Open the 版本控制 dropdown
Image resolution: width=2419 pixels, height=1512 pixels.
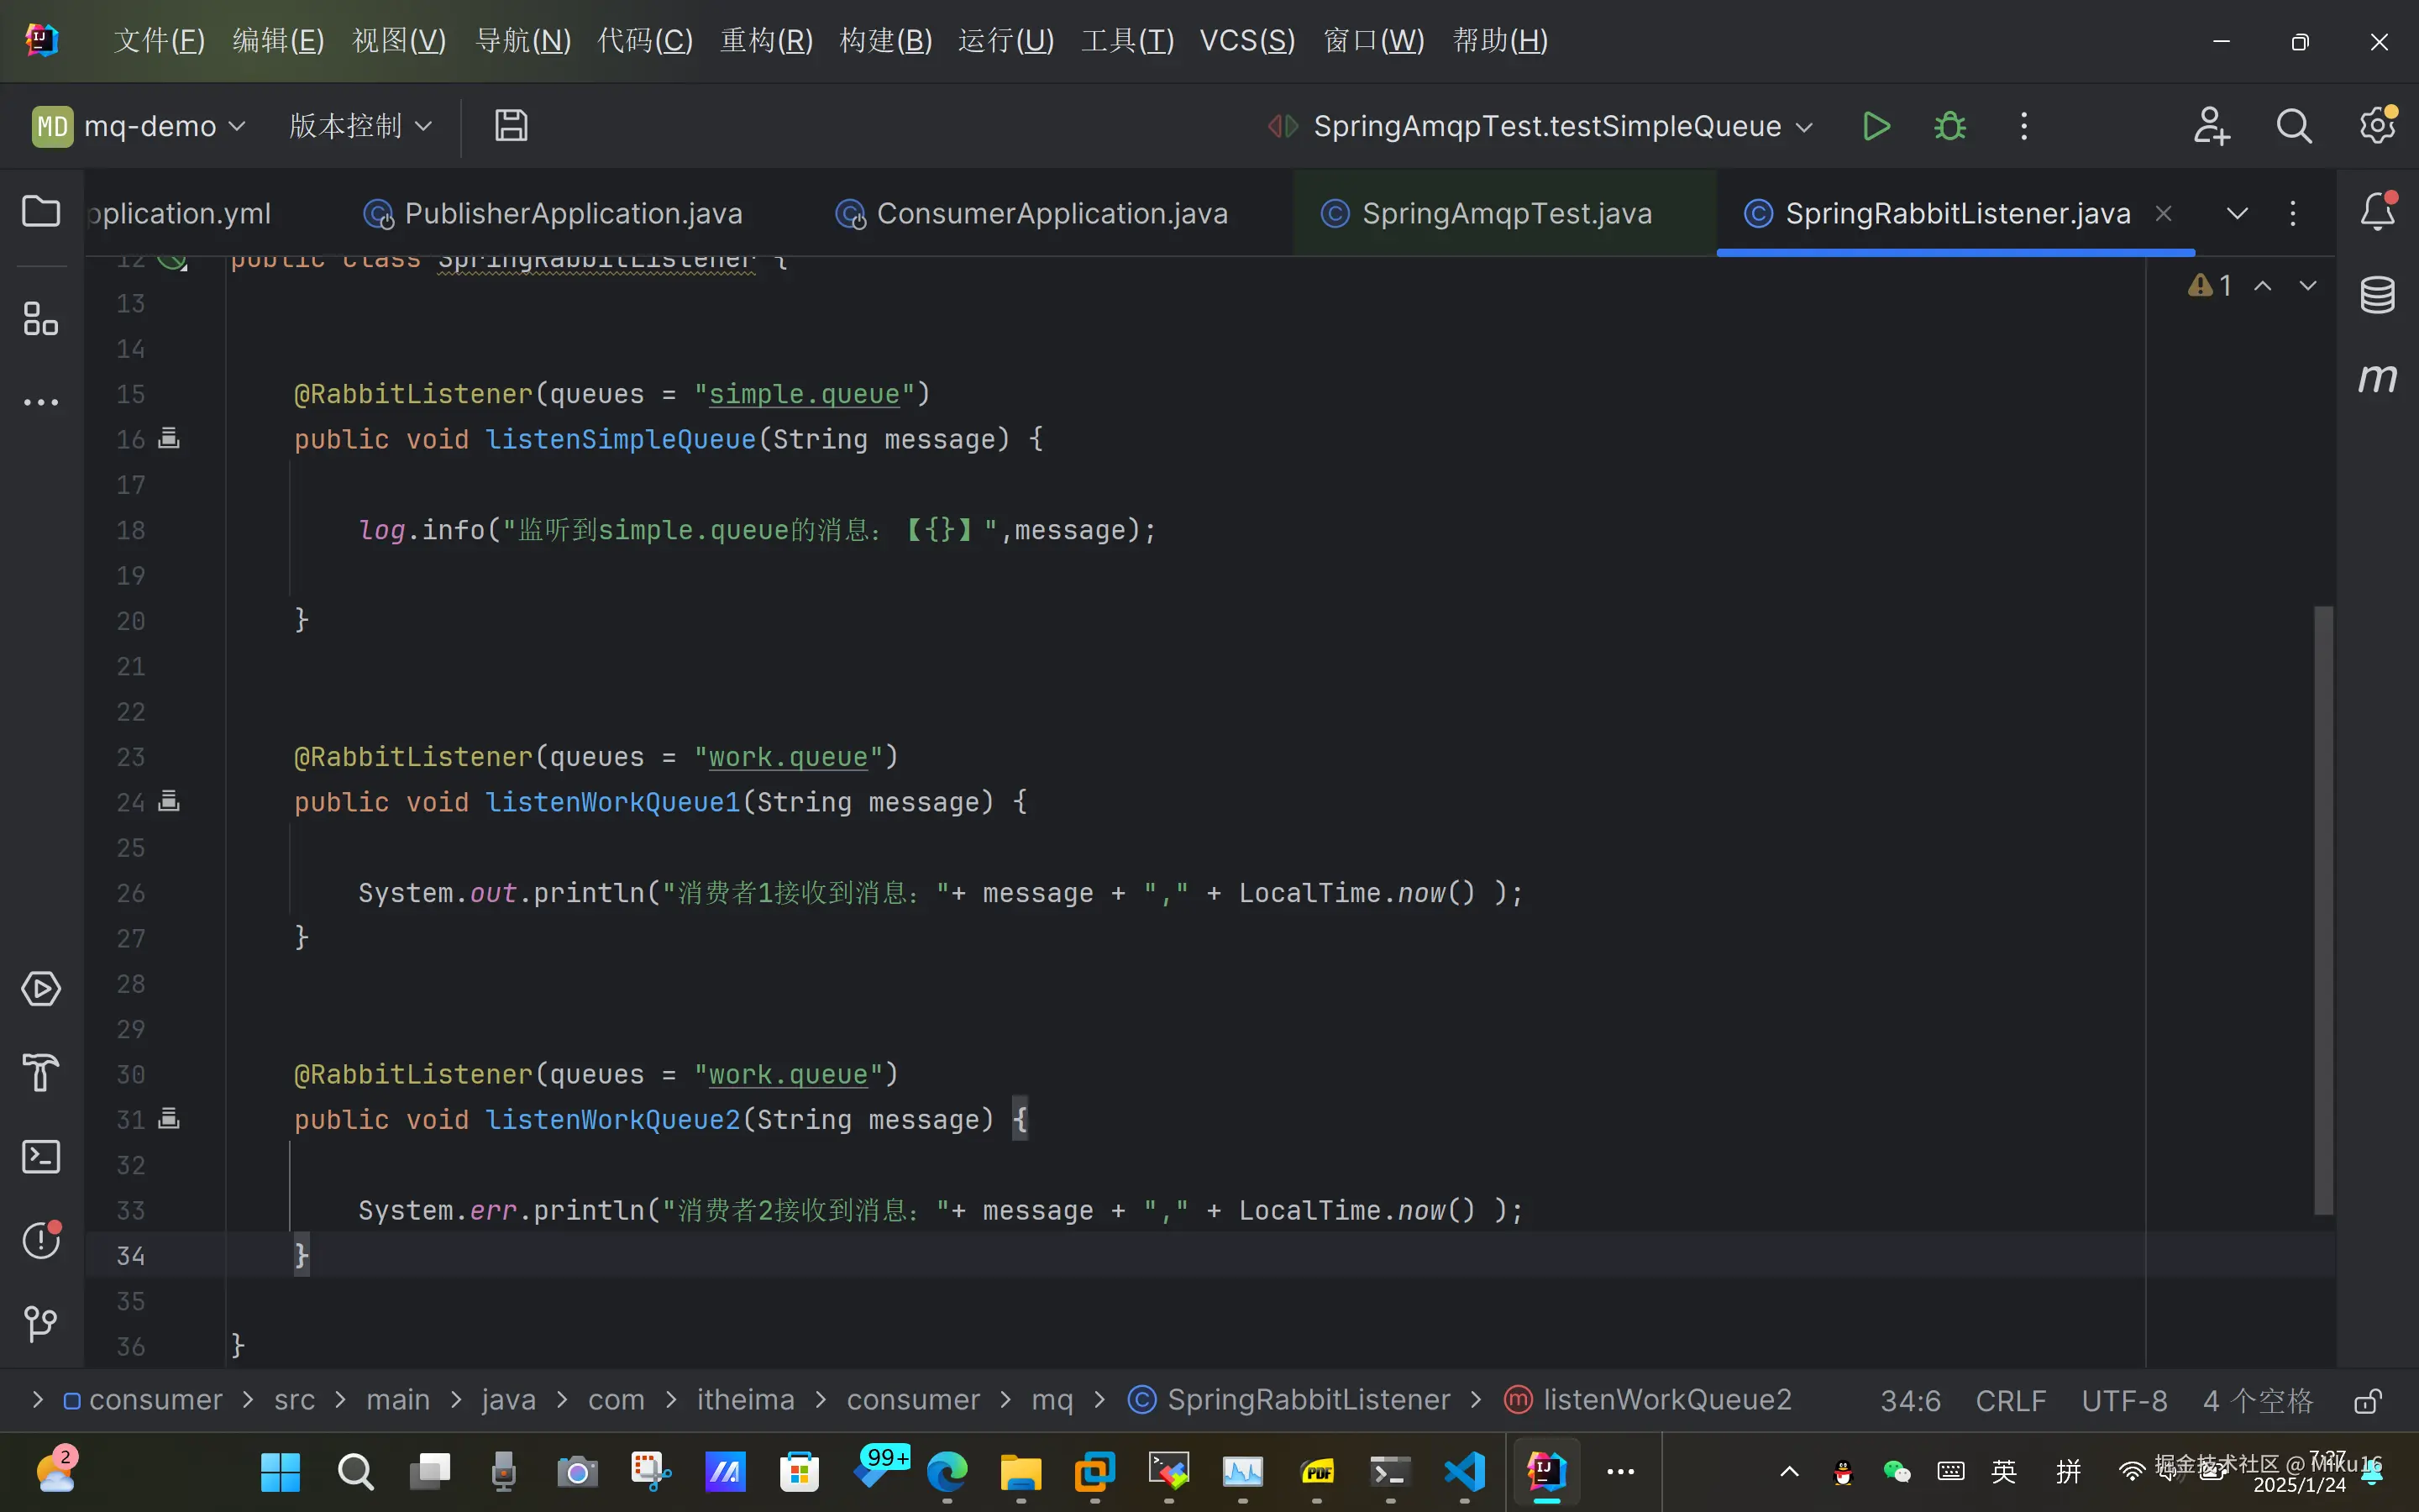(x=359, y=126)
